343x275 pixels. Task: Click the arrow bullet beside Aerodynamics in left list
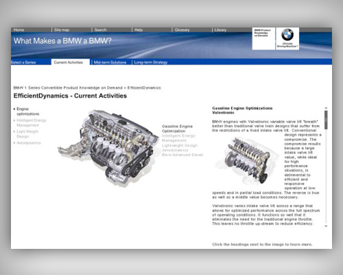[14, 143]
